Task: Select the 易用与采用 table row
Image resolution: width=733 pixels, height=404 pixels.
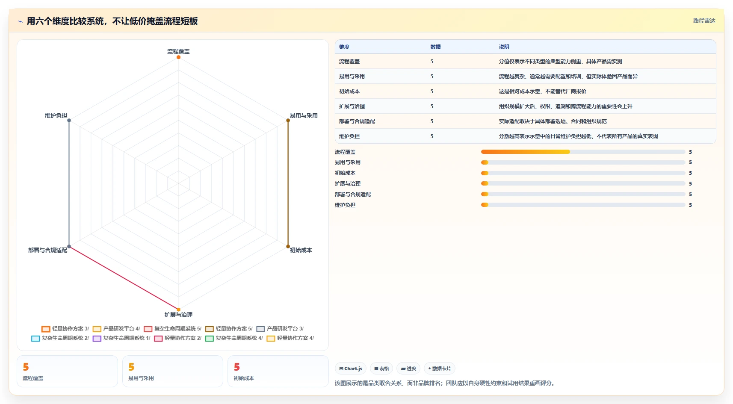Action: coord(525,77)
